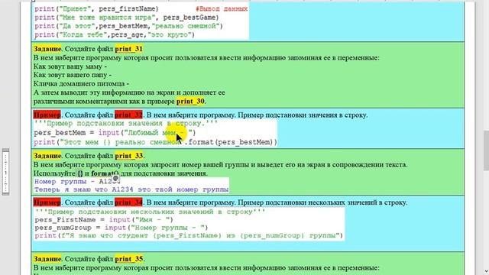
Task: Click the code line pers_numGroup = input("Номер группы
Action: click(121, 228)
